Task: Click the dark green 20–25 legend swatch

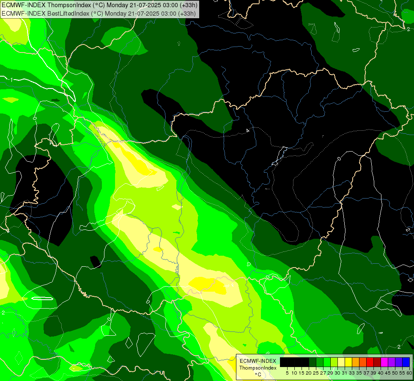Action: pos(313,362)
